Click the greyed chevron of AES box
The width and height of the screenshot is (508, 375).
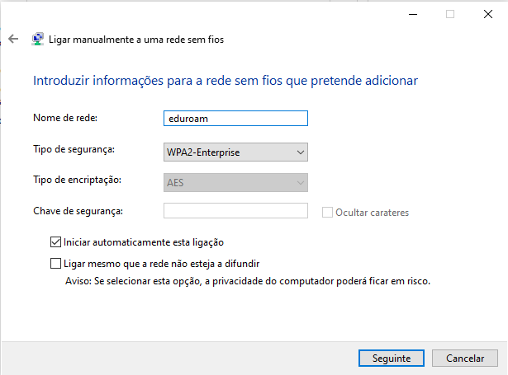(301, 183)
